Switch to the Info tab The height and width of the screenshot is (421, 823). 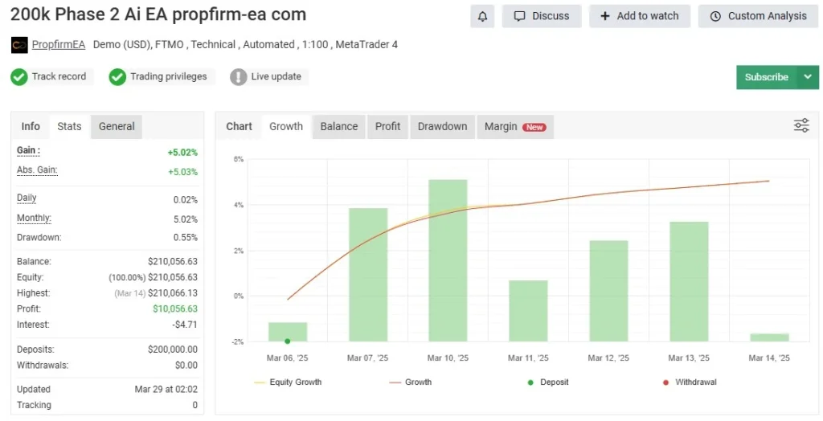[31, 126]
